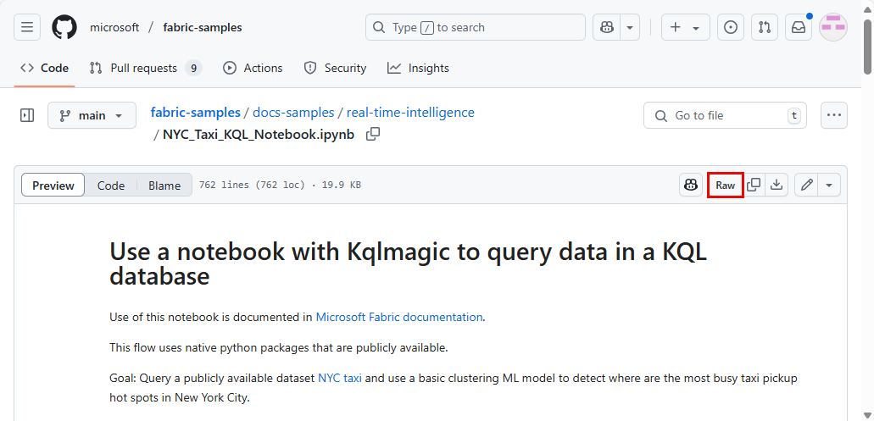Expand the file tree side panel

click(27, 115)
